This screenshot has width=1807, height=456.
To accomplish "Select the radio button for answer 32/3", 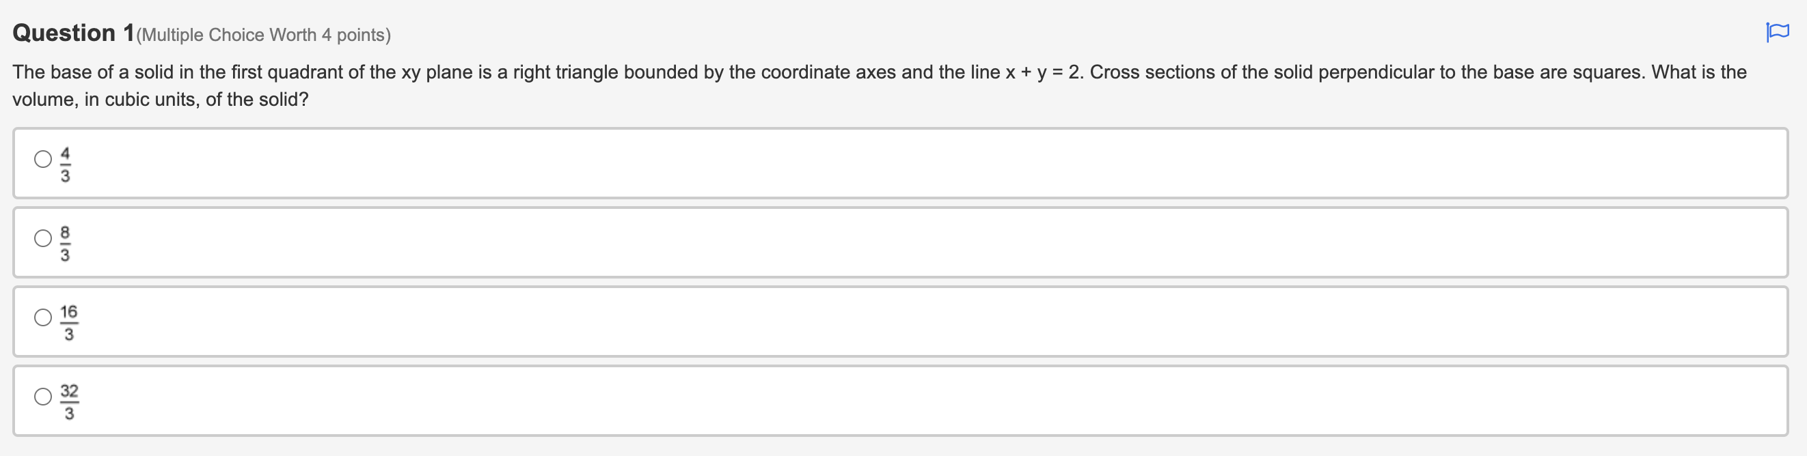I will point(42,397).
